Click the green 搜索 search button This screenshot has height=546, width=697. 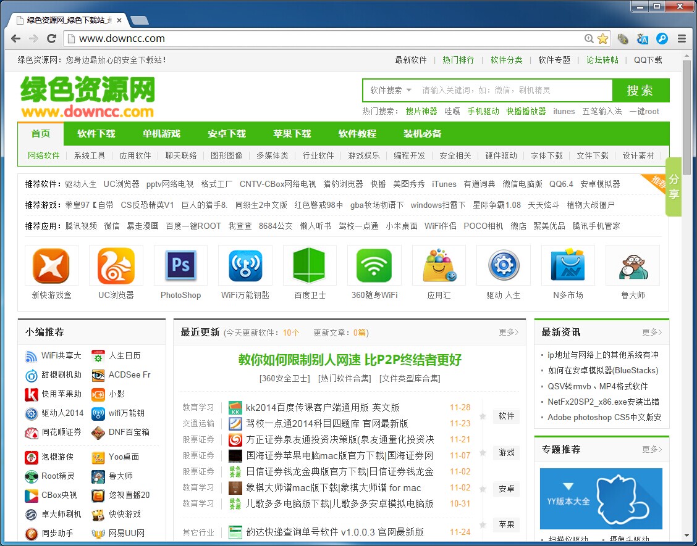pyautogui.click(x=640, y=90)
